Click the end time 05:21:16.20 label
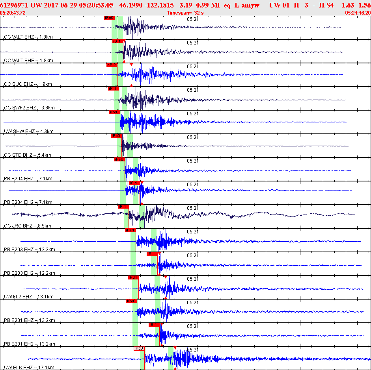The image size is (371, 370). [x=358, y=13]
